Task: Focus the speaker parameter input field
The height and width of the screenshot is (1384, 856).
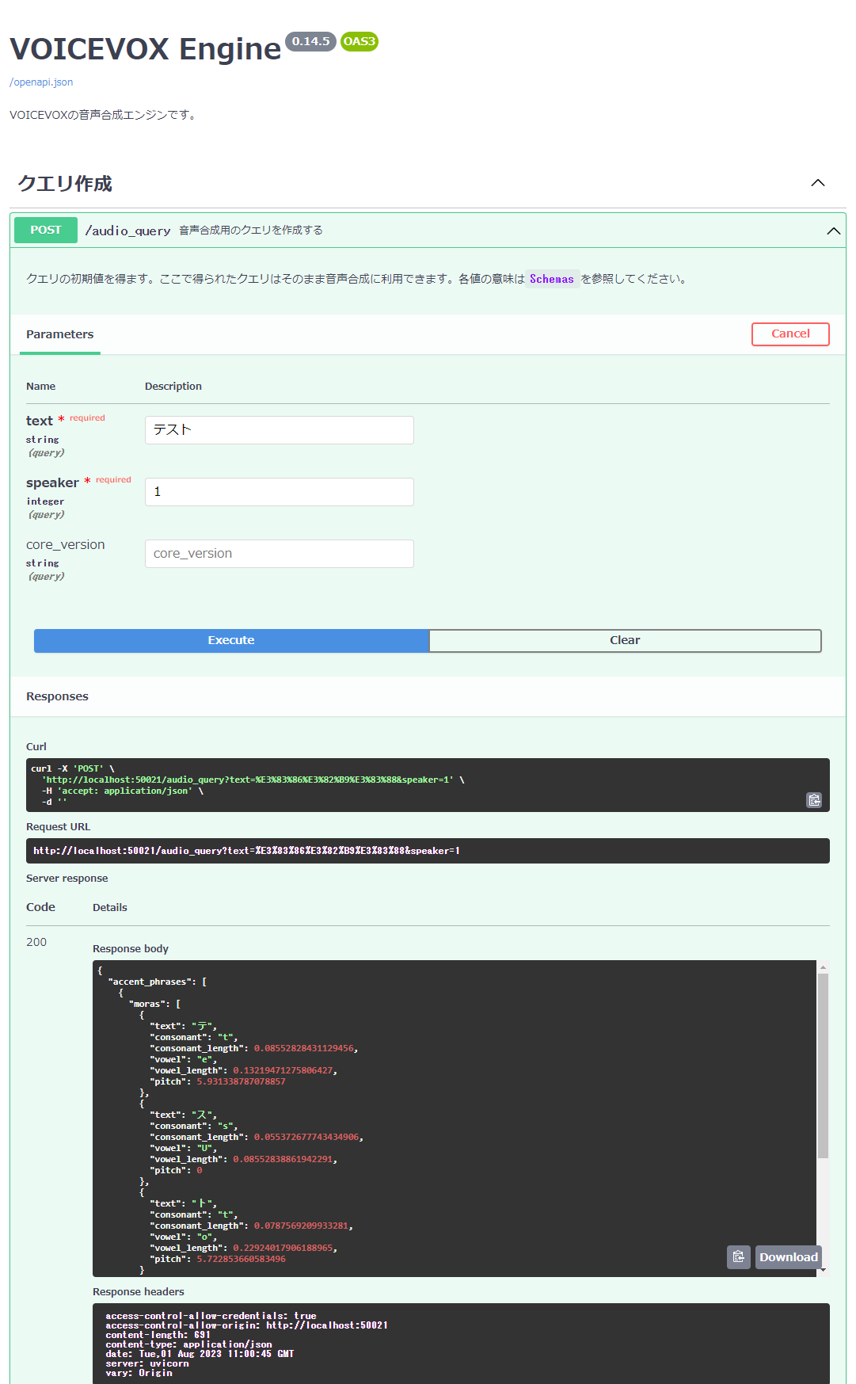Action: point(279,492)
